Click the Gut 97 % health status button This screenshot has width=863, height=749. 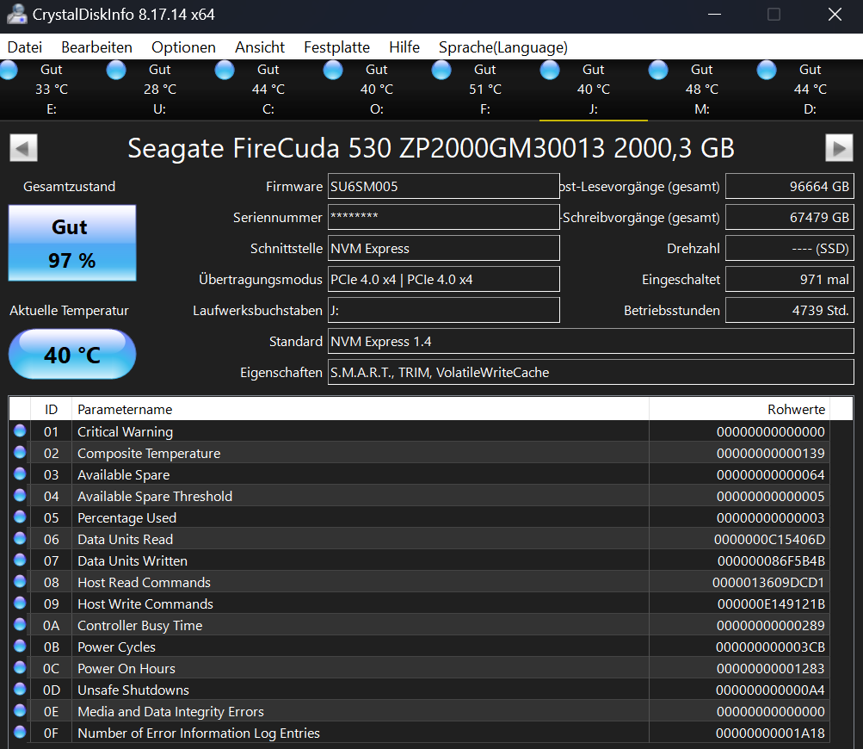coord(72,243)
